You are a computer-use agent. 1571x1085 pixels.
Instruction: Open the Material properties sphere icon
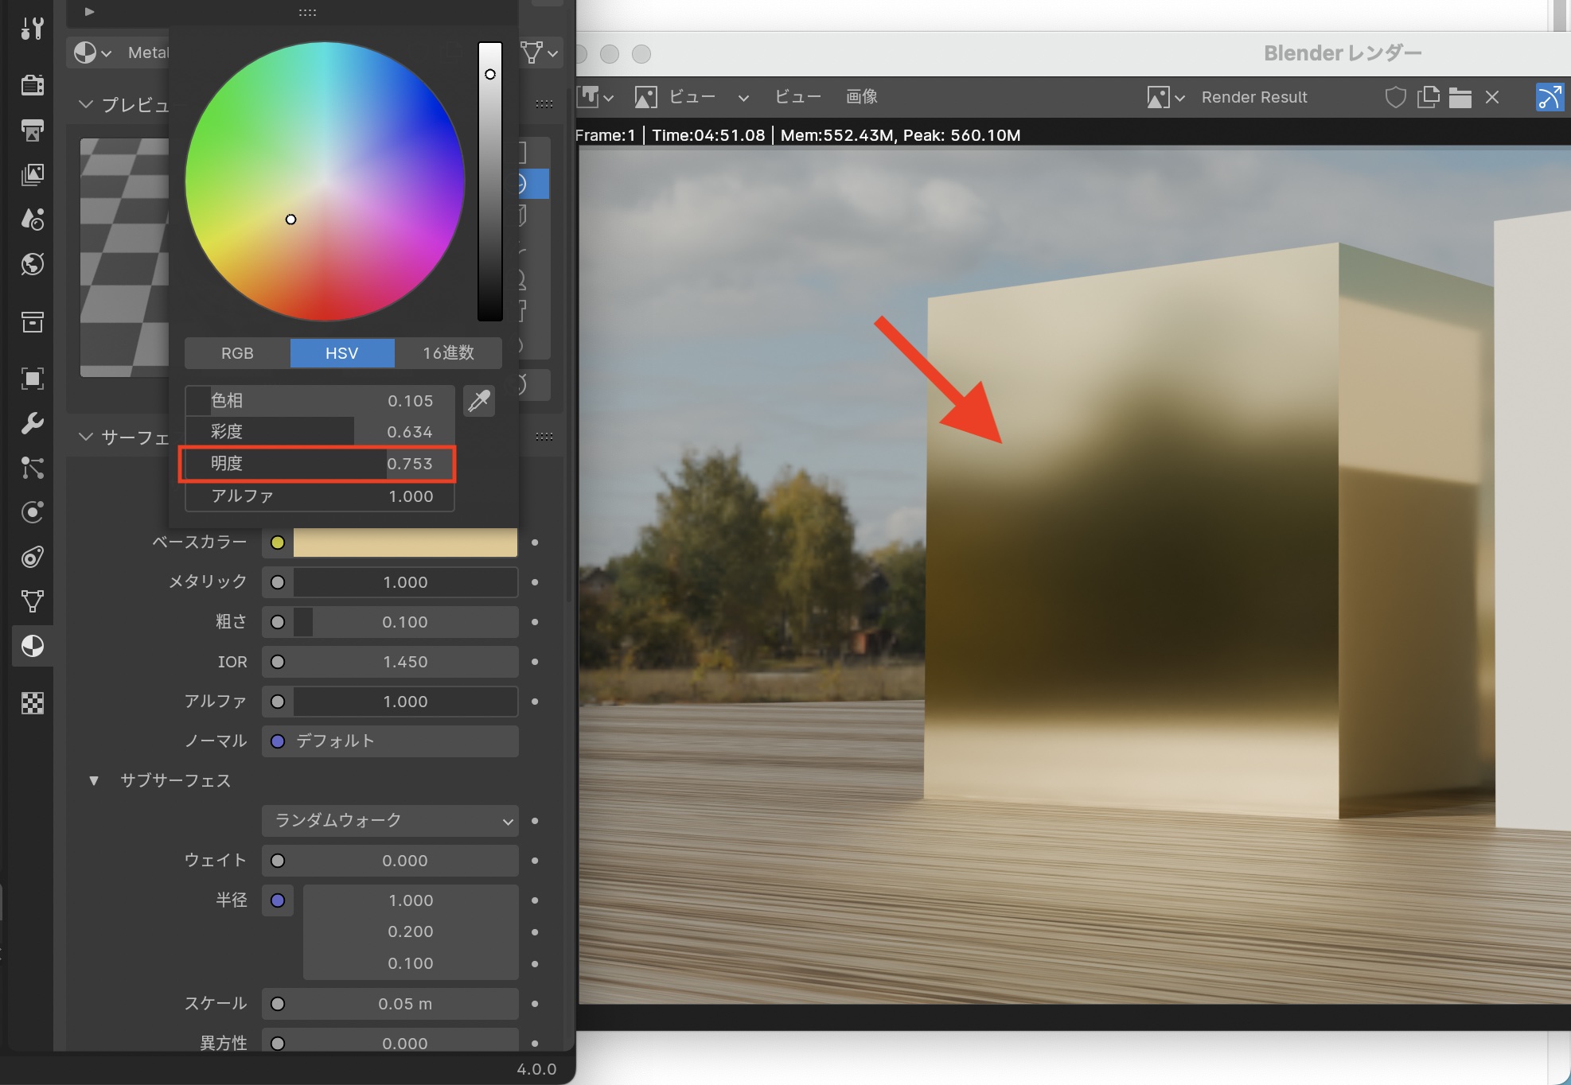tap(33, 646)
